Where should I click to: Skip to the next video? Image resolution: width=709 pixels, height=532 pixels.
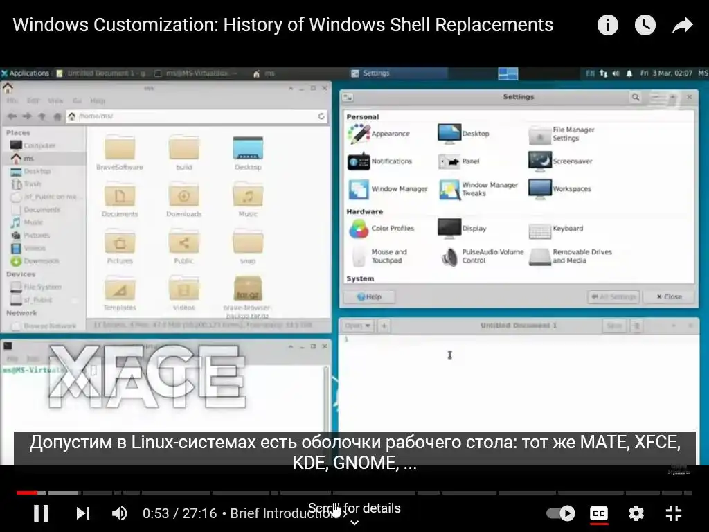83,513
